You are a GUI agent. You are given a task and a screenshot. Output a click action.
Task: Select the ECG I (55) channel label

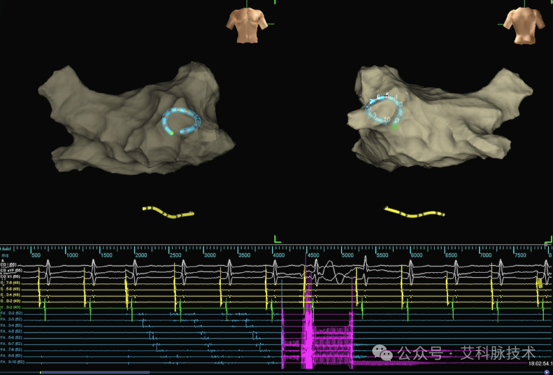[8, 264]
